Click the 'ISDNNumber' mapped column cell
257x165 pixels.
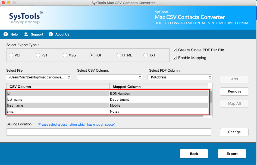click(x=159, y=93)
